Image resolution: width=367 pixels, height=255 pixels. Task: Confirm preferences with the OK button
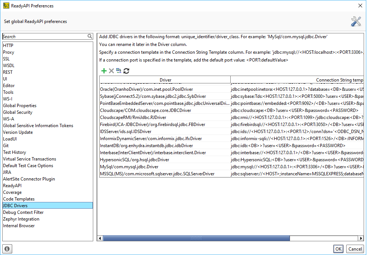338,249
